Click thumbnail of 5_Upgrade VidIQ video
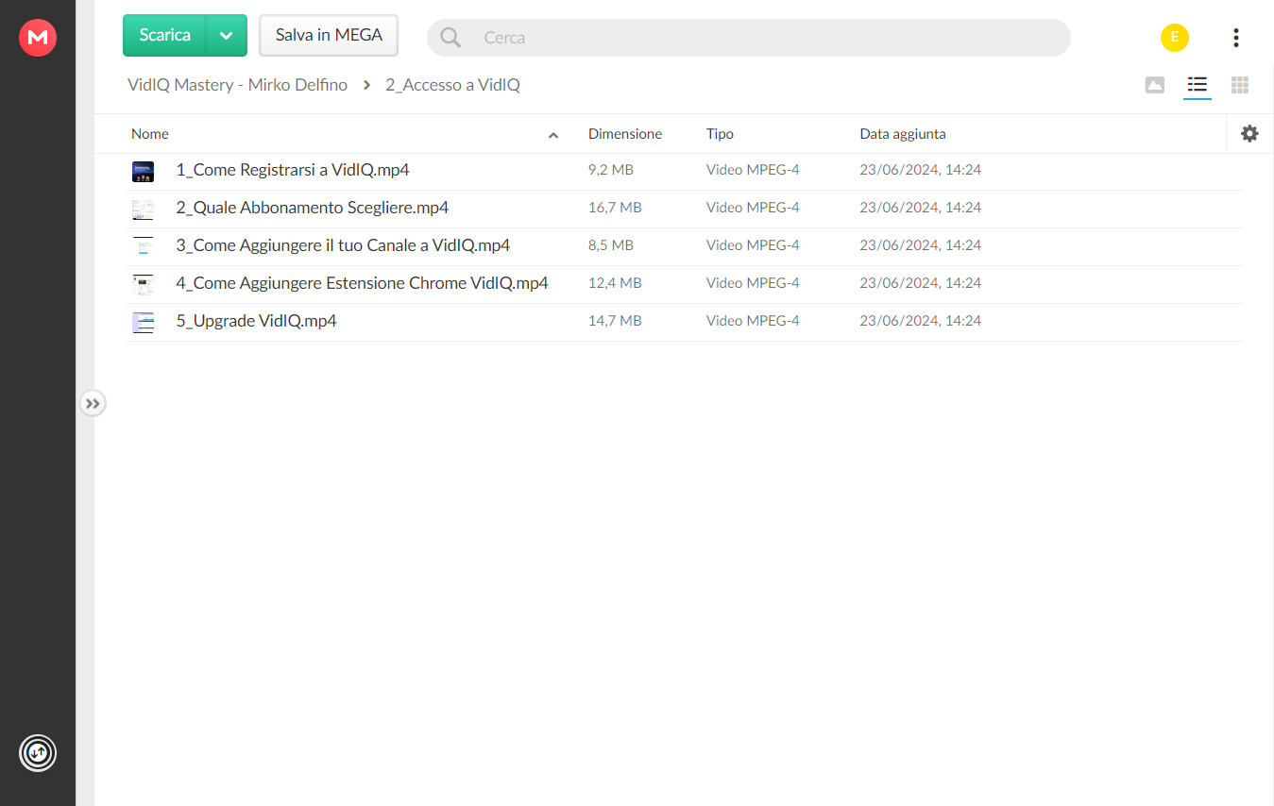Viewport: 1274px width, 806px height. tap(143, 322)
